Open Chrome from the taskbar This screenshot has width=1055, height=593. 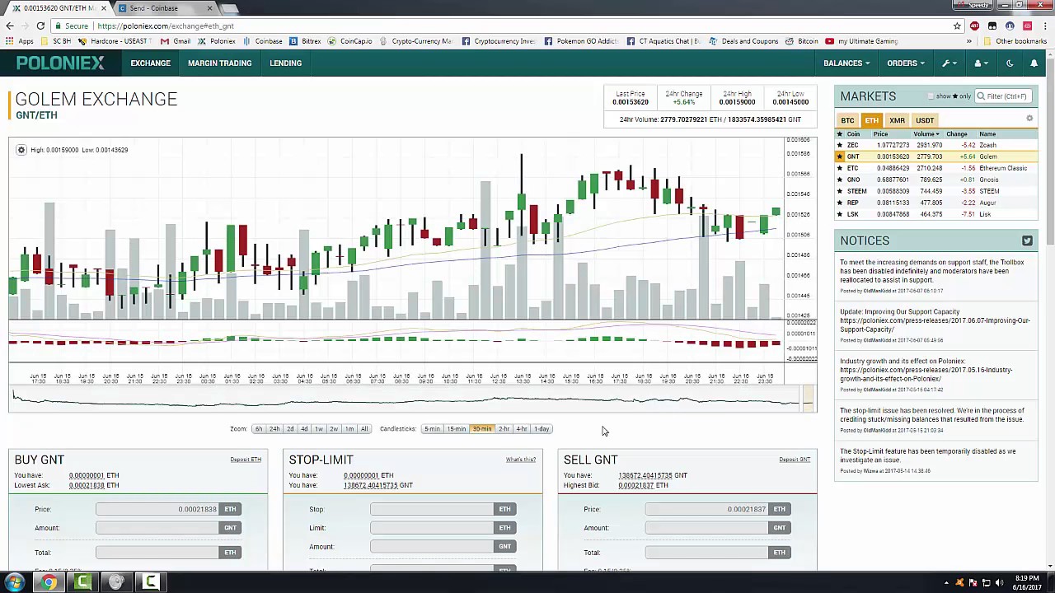pos(49,582)
